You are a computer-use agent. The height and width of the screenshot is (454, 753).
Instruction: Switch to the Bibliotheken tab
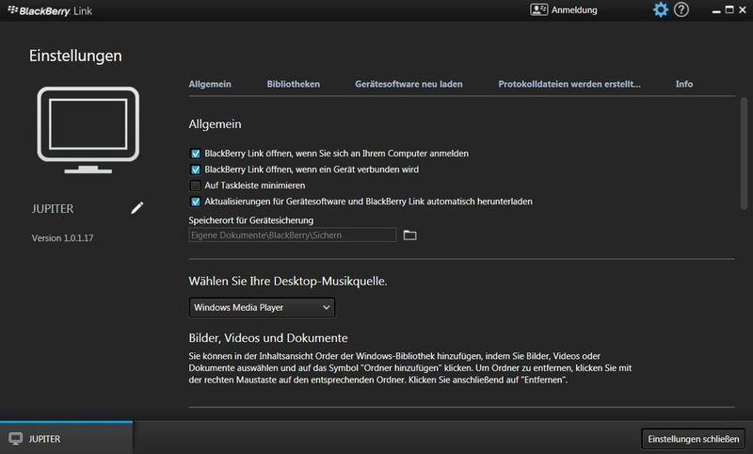294,84
